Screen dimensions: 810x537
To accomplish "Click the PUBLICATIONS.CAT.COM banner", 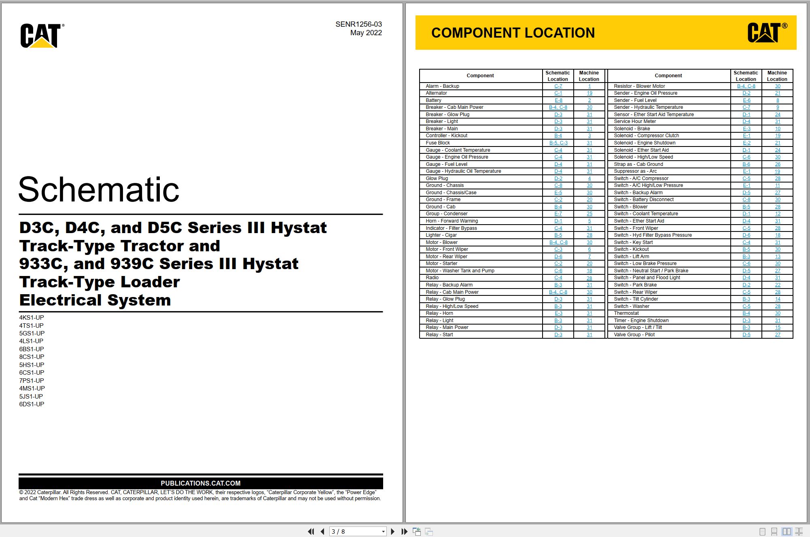I will click(201, 483).
